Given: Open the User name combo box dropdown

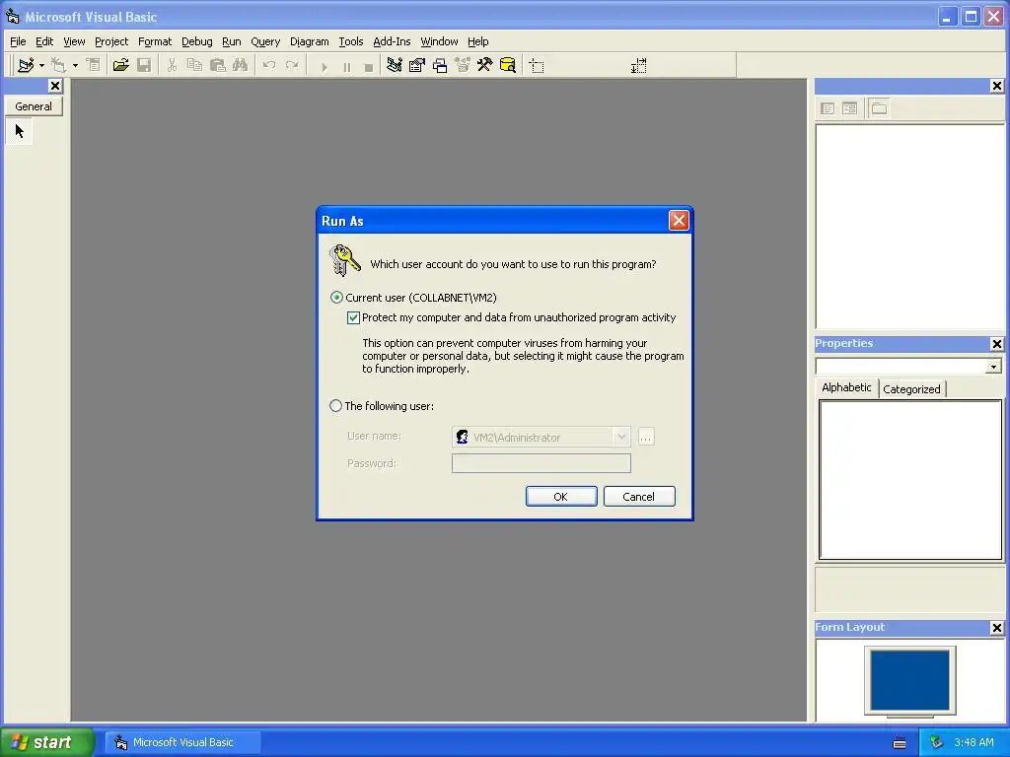Looking at the screenshot, I should (x=621, y=437).
